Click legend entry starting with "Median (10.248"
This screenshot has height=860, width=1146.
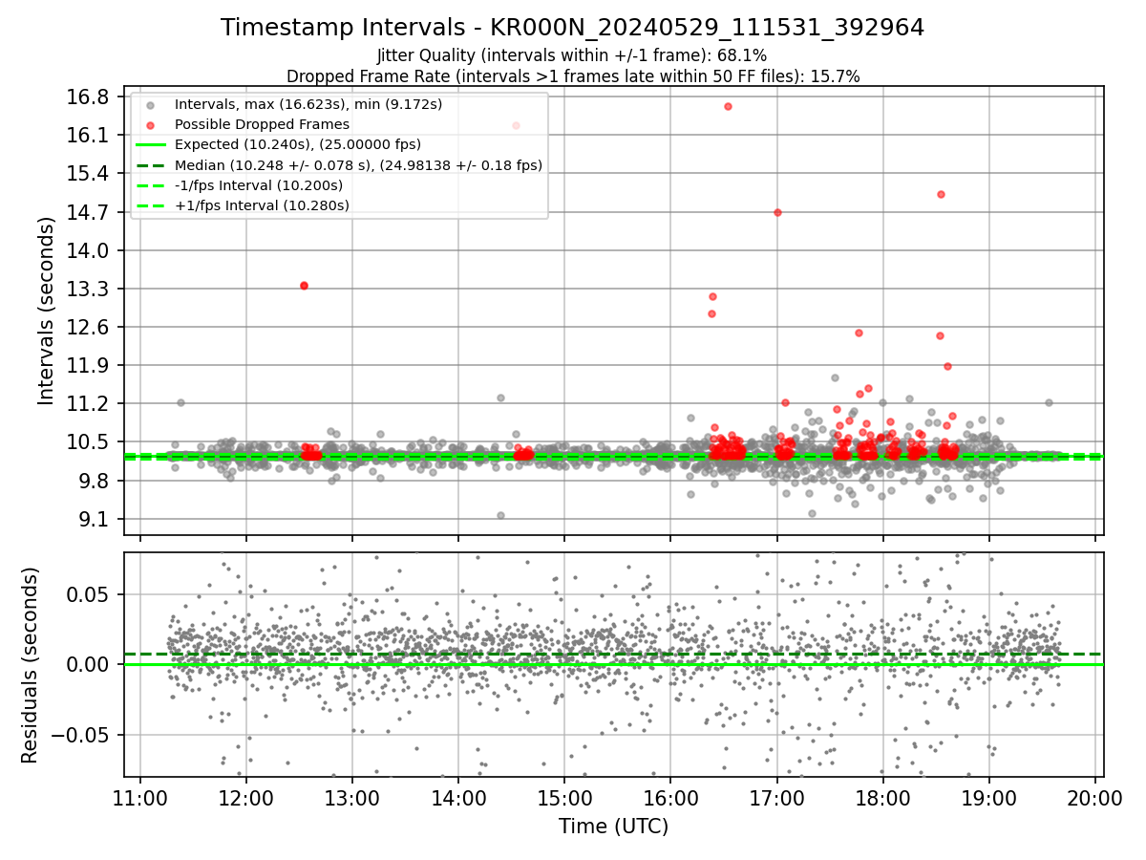tap(358, 165)
